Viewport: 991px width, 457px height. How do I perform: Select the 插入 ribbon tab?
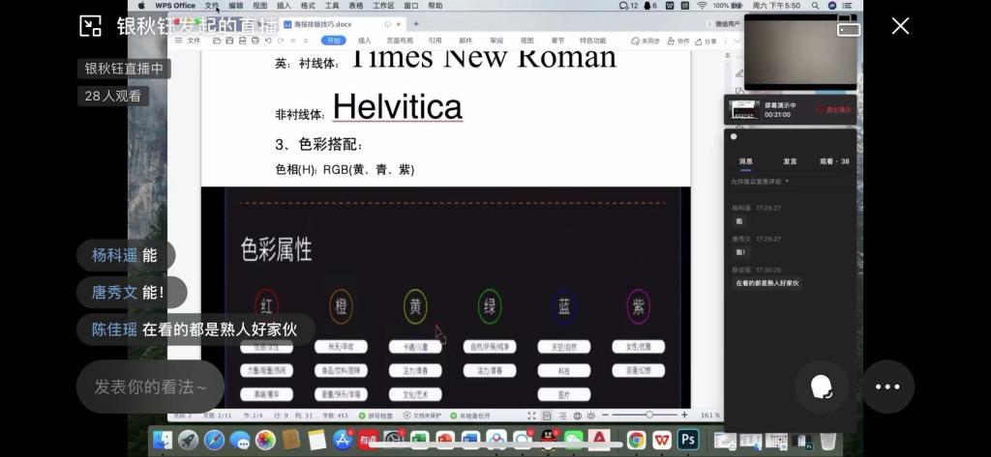tap(364, 42)
